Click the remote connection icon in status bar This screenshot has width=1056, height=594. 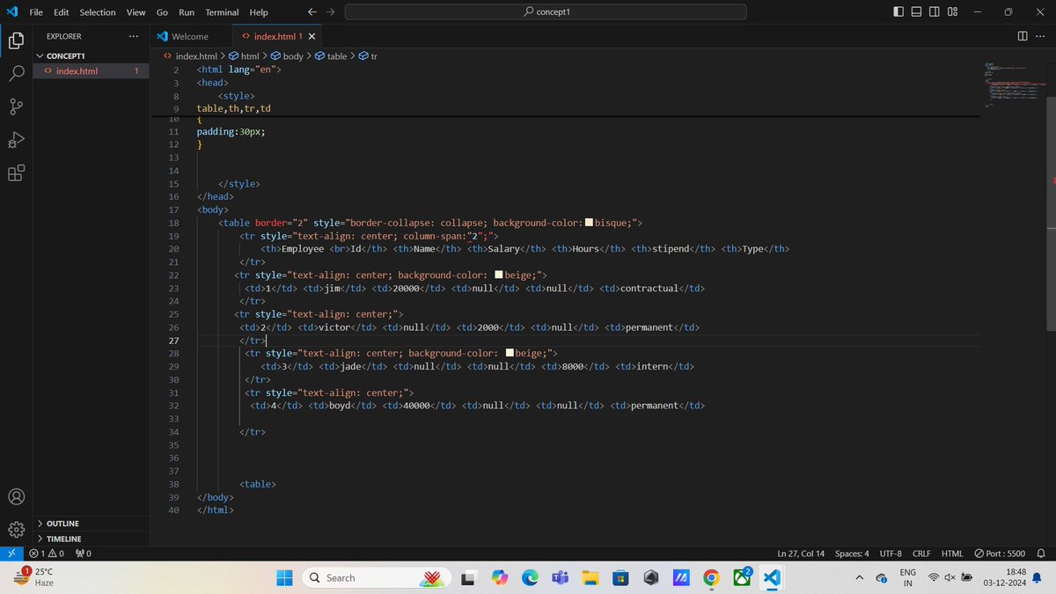tap(11, 553)
